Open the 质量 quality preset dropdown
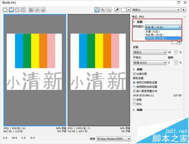The image size is (189, 144). pos(150,52)
